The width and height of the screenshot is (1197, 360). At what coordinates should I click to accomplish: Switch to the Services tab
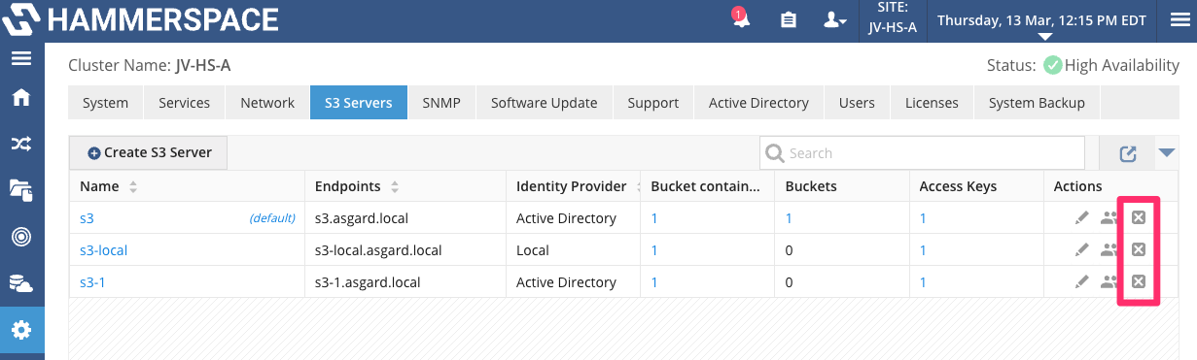pyautogui.click(x=184, y=103)
